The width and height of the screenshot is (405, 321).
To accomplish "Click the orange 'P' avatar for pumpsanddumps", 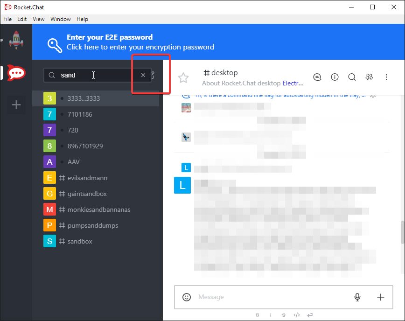I will (49, 225).
